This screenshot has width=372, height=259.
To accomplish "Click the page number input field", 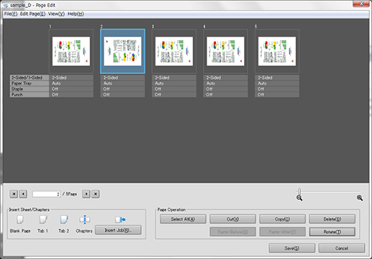I will pos(46,194).
